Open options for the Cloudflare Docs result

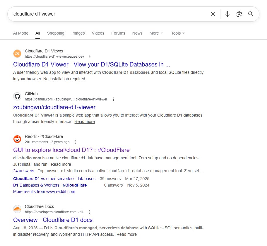pos(89,212)
